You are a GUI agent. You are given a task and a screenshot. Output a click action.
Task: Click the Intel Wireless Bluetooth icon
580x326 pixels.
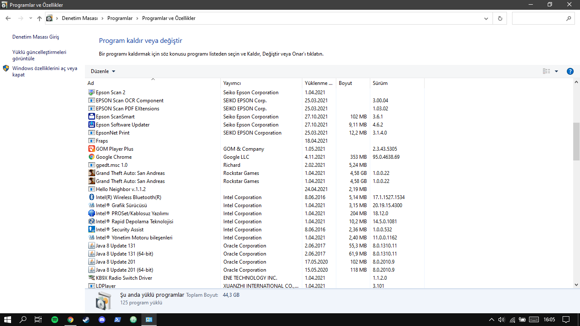pos(91,197)
